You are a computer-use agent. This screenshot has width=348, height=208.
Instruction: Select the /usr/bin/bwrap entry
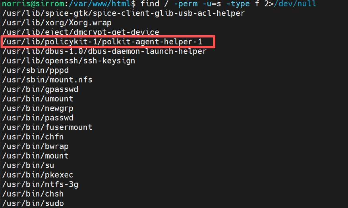point(35,146)
